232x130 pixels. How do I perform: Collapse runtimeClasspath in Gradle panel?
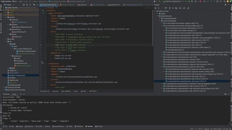(x=159, y=21)
